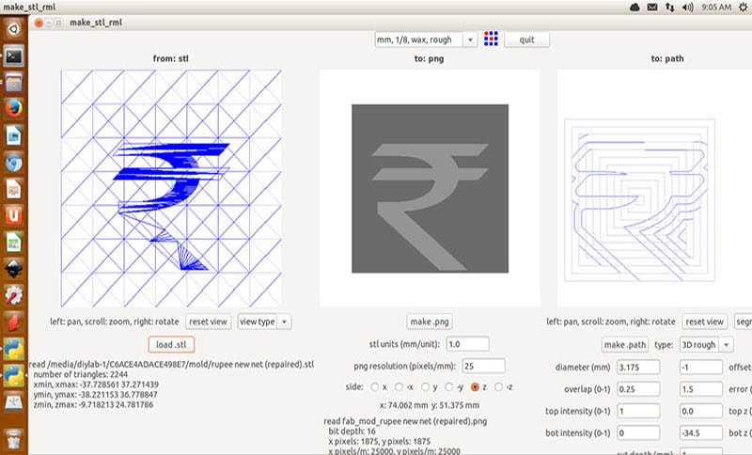
Task: Click the load .stl button
Action: coord(171,345)
